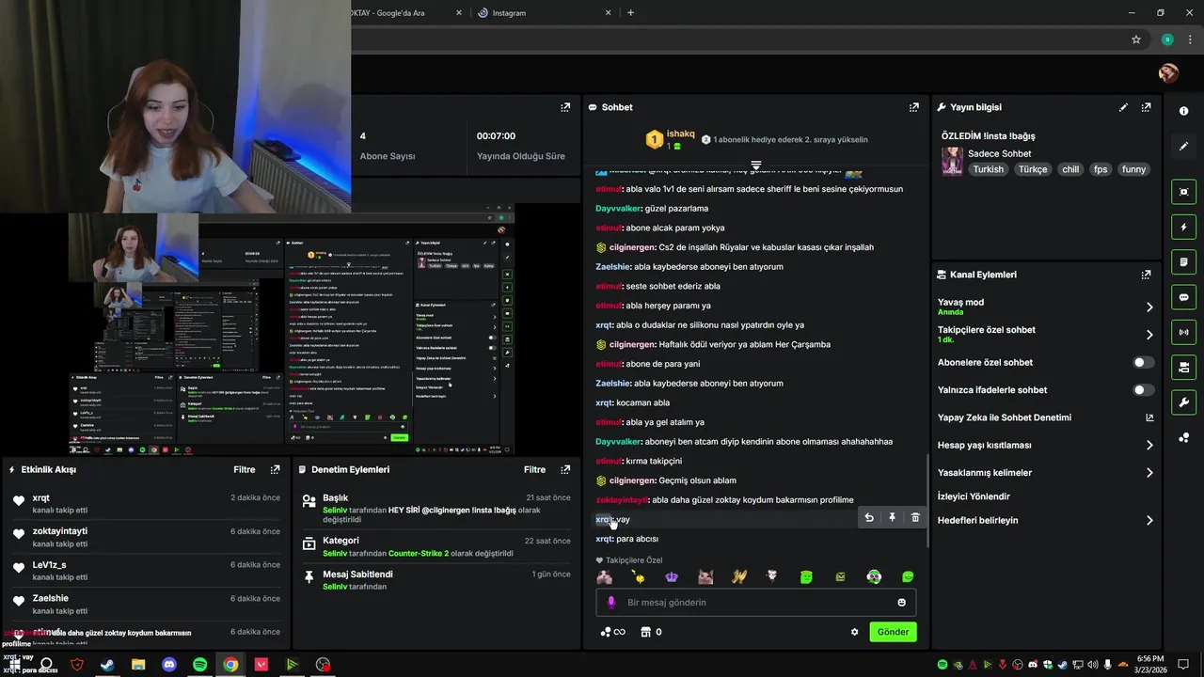
Task: Delete the xrqt 'vay' chat message
Action: point(915,517)
